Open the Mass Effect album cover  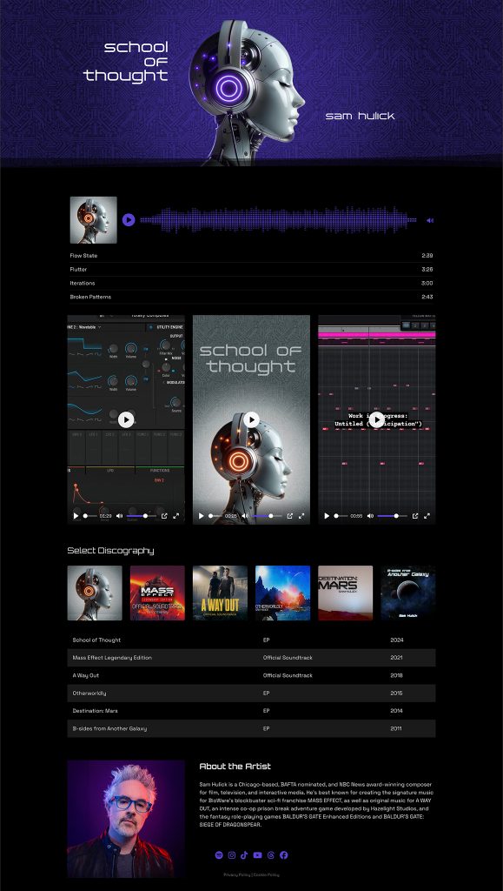tap(157, 593)
